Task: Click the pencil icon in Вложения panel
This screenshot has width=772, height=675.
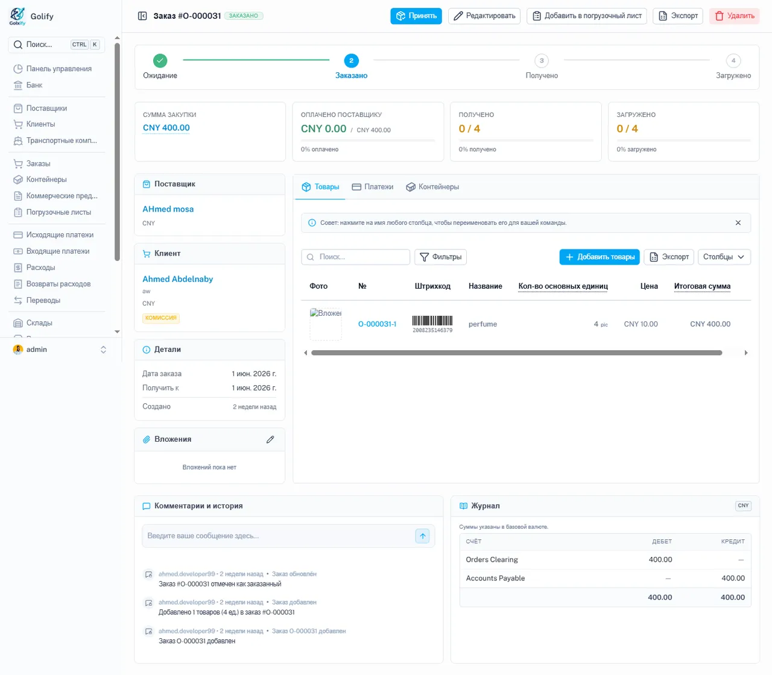Action: tap(270, 439)
